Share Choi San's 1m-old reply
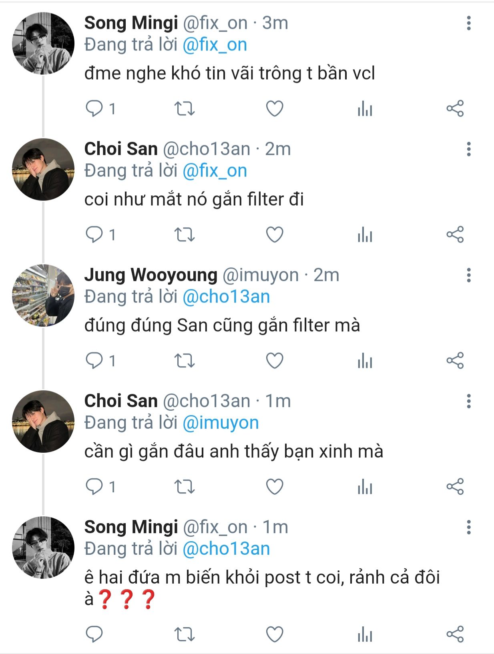The image size is (494, 654). tap(455, 487)
